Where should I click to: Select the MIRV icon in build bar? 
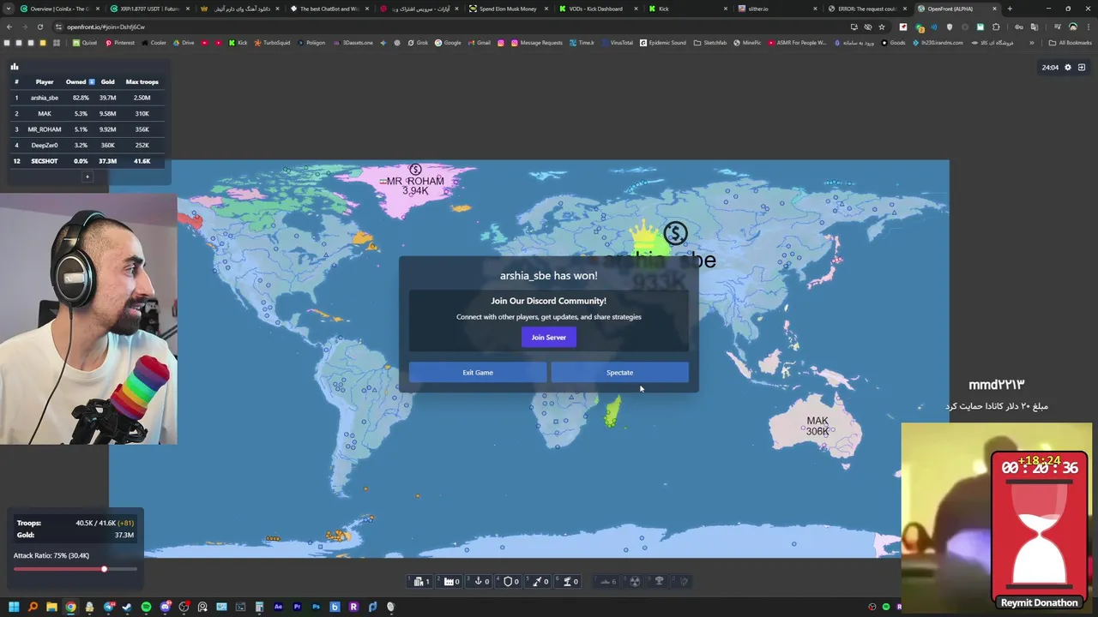[685, 581]
